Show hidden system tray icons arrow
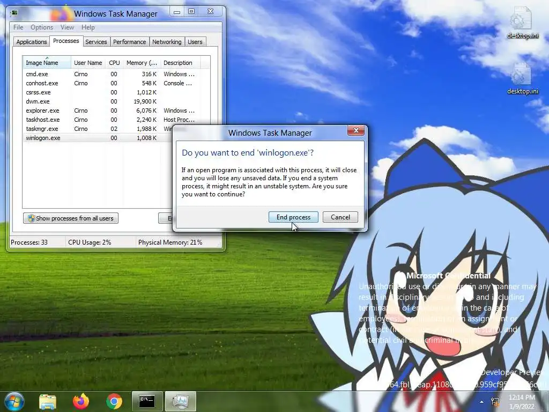 [482, 402]
